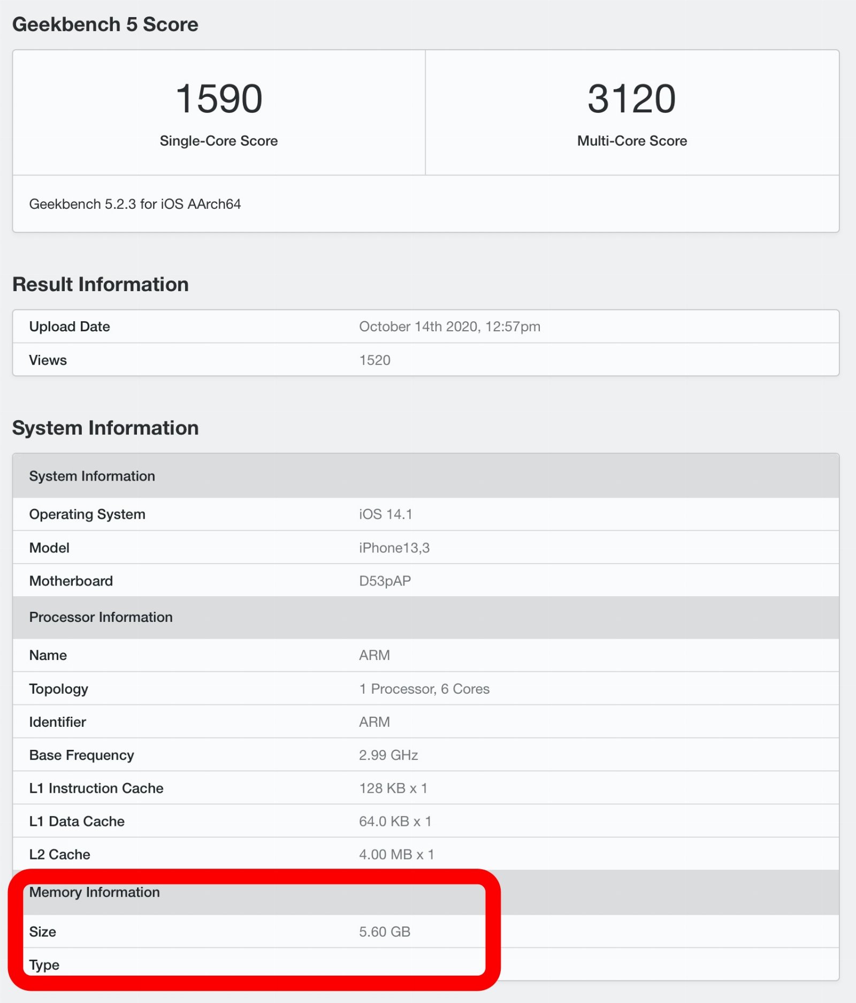Click the Base Frequency value 2.99 GHz
Image resolution: width=856 pixels, height=1003 pixels.
(388, 755)
